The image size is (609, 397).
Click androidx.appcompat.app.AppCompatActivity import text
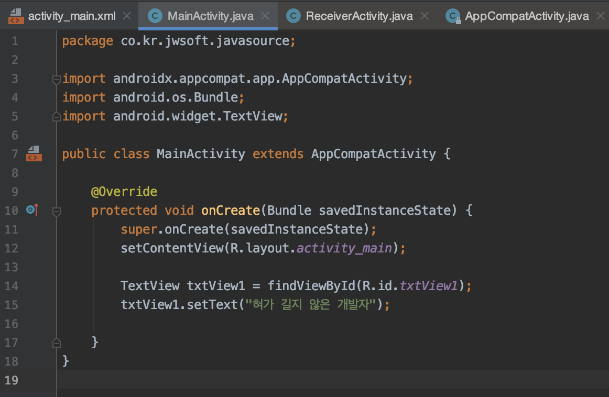tap(260, 79)
